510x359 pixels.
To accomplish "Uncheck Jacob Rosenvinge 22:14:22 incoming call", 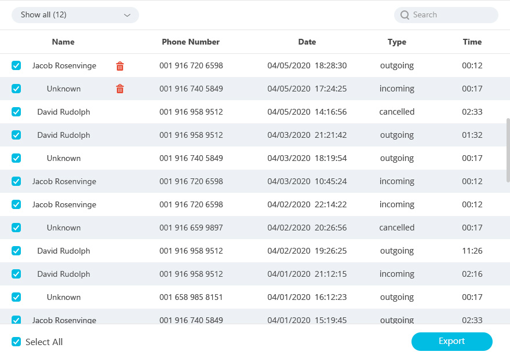I will click(16, 204).
